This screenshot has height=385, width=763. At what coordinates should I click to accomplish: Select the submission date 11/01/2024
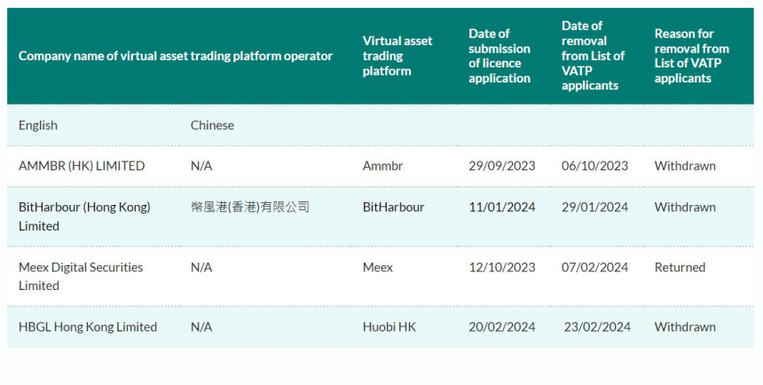pyautogui.click(x=502, y=207)
